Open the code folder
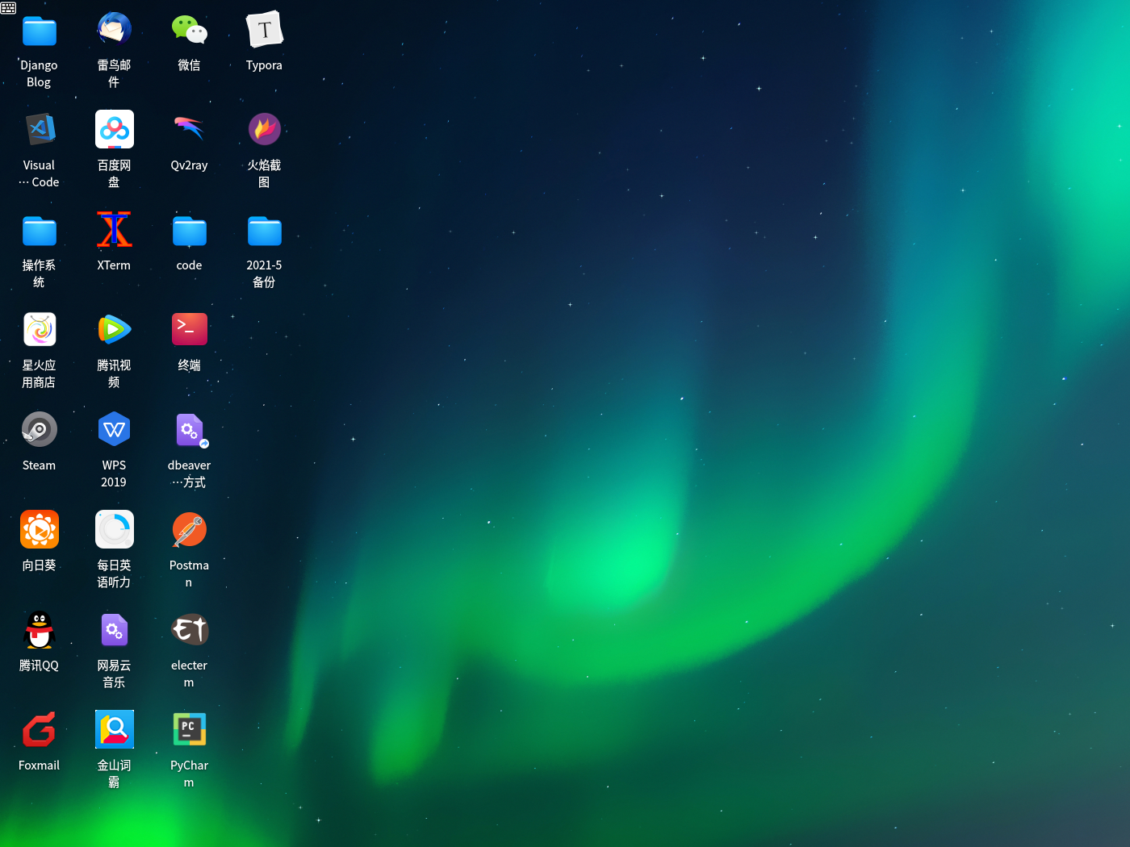Viewport: 1130px width, 847px height. (189, 230)
